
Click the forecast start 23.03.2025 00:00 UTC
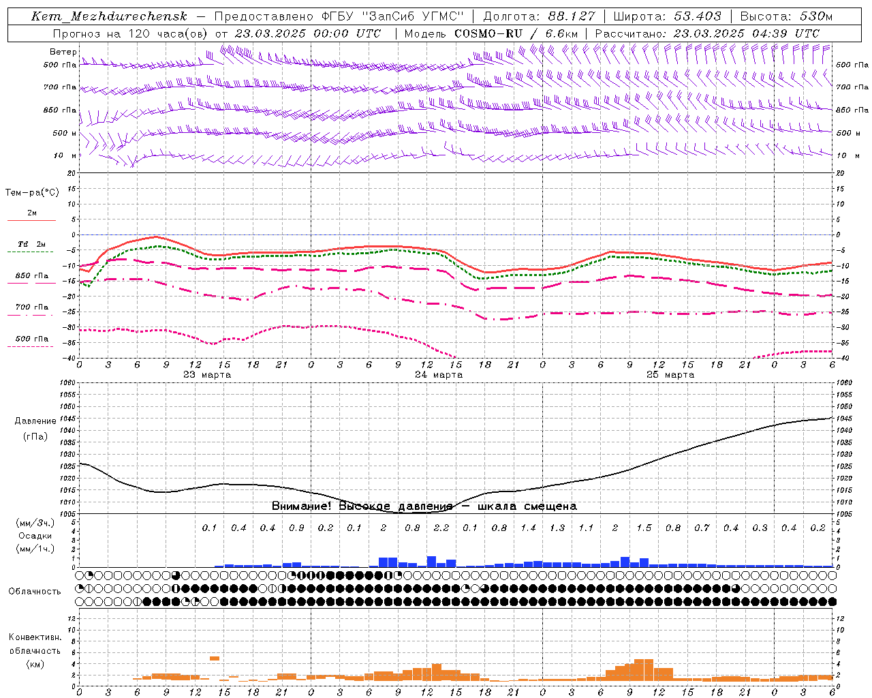(x=308, y=33)
